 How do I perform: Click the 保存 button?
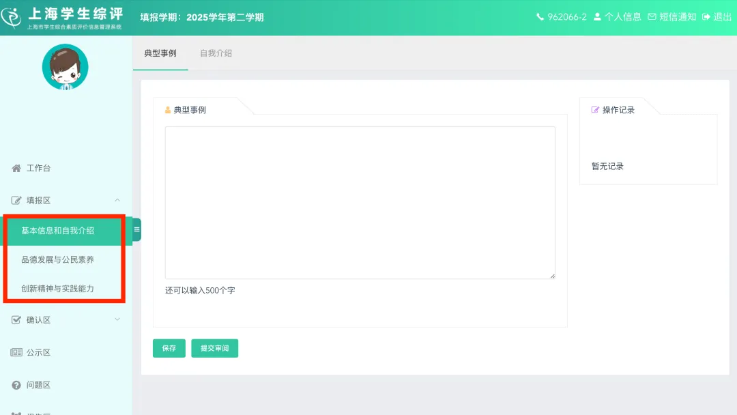169,348
